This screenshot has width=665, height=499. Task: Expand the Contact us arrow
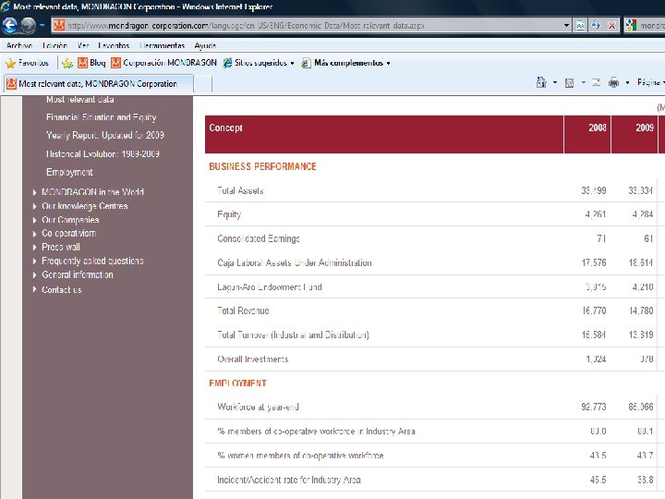(34, 289)
